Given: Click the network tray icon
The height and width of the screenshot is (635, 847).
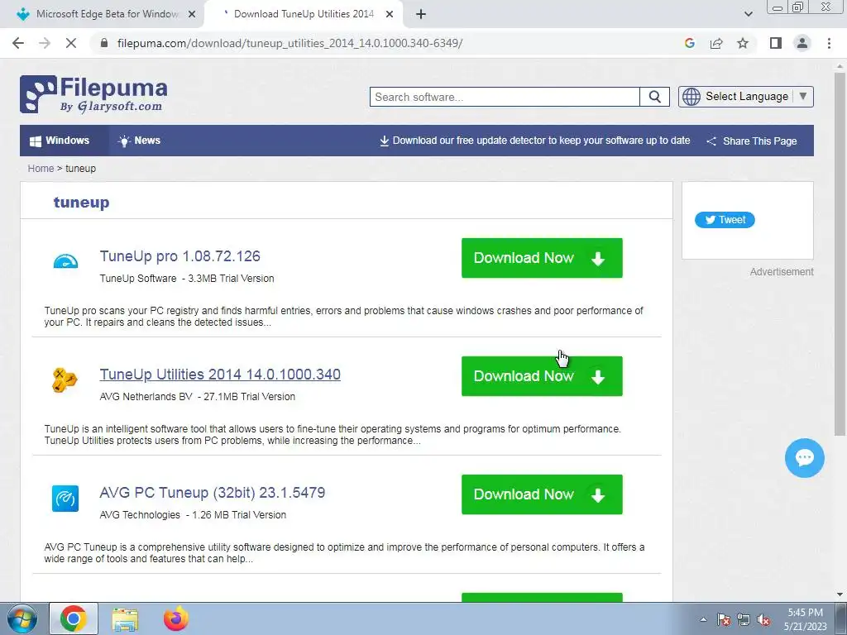Looking at the screenshot, I should pos(744,619).
